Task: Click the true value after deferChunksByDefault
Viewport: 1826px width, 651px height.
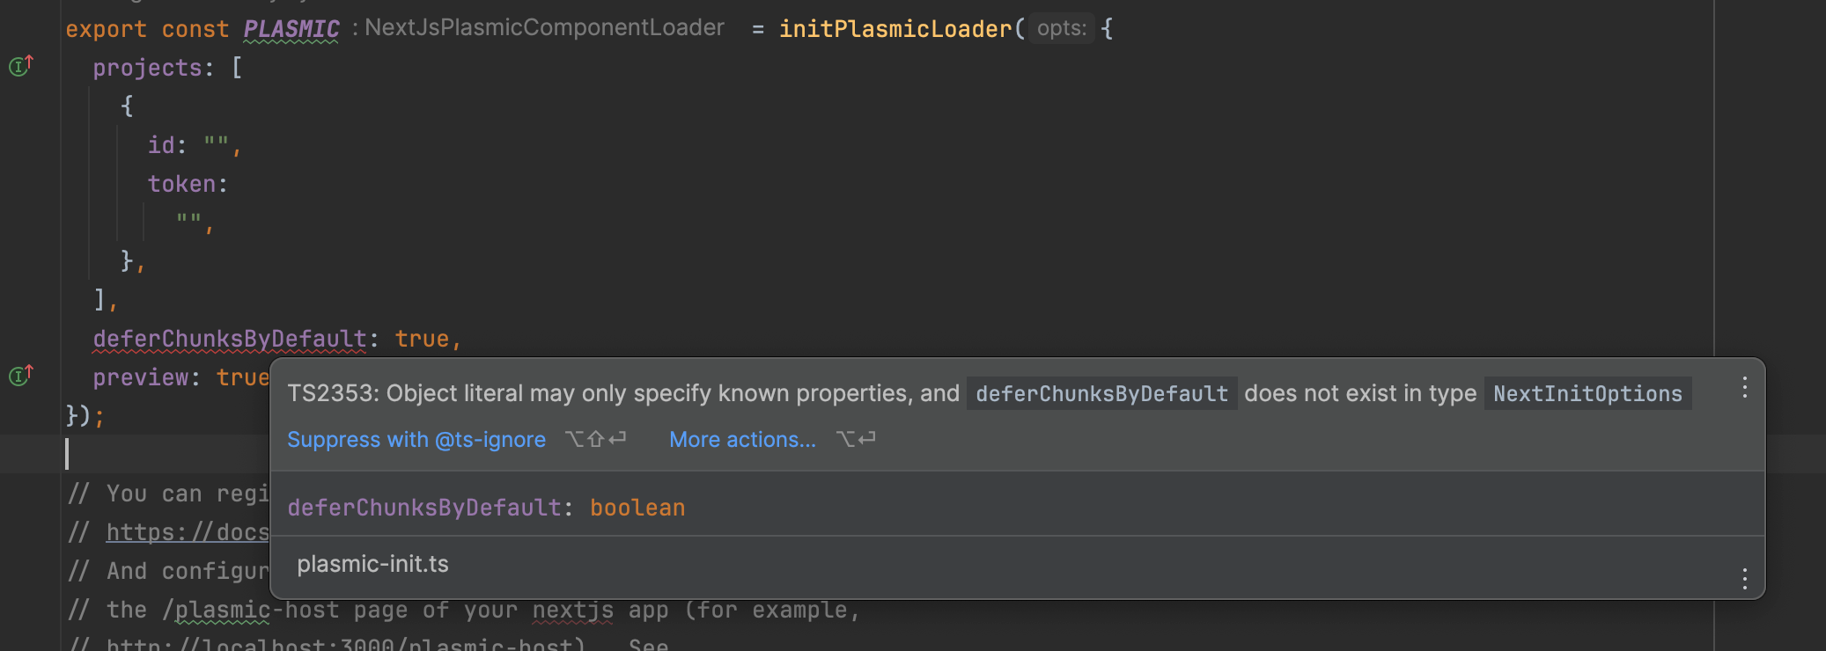Action: tap(421, 339)
